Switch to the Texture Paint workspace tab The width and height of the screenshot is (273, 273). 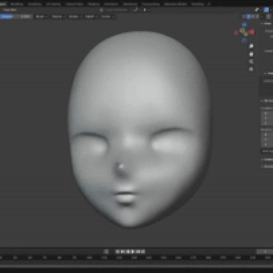74,4
